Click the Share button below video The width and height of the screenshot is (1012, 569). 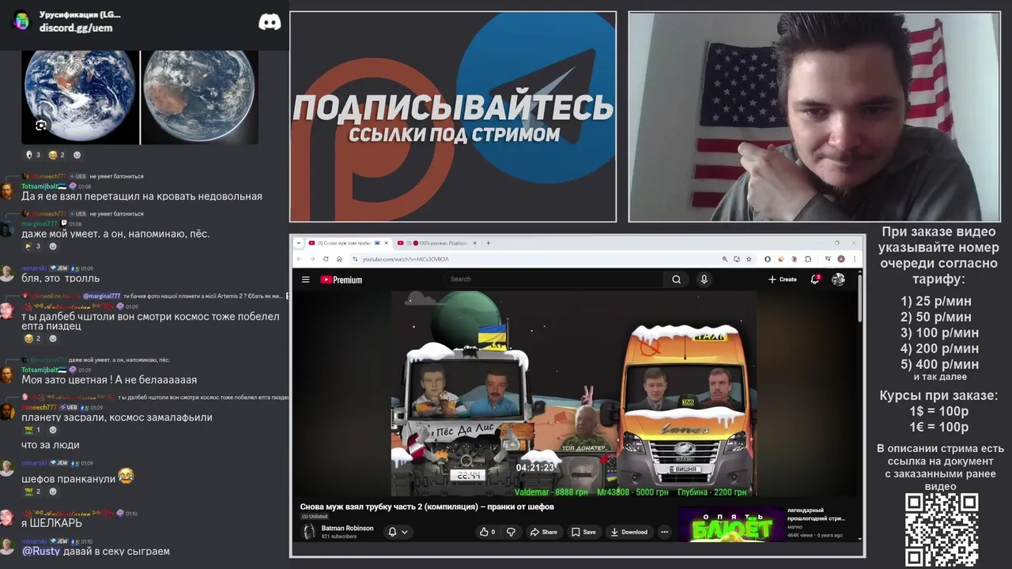543,532
